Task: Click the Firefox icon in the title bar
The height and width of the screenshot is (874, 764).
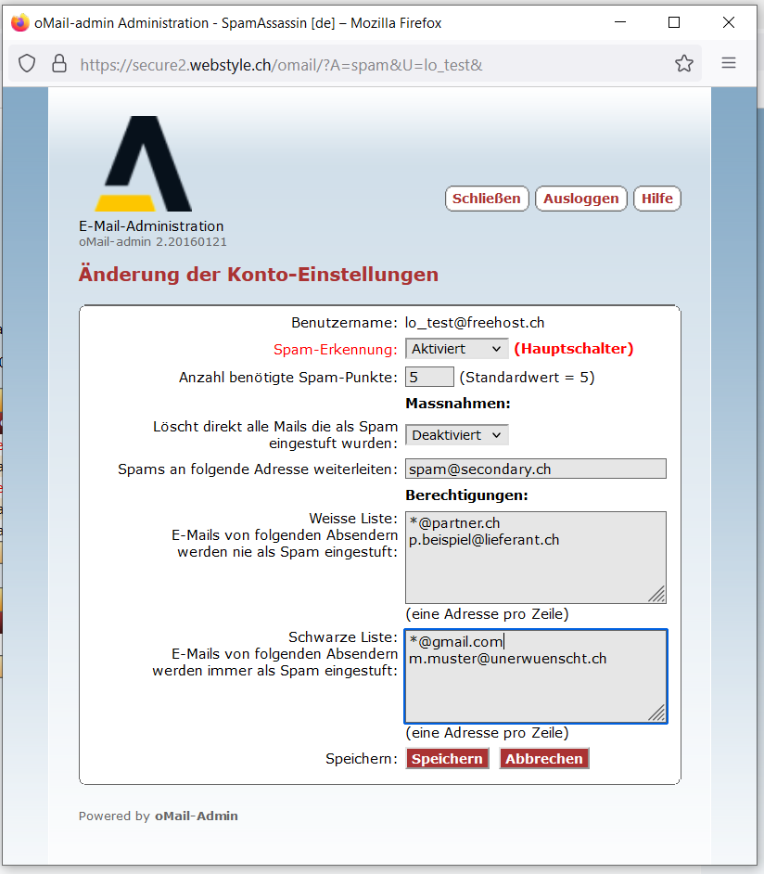Action: click(19, 23)
